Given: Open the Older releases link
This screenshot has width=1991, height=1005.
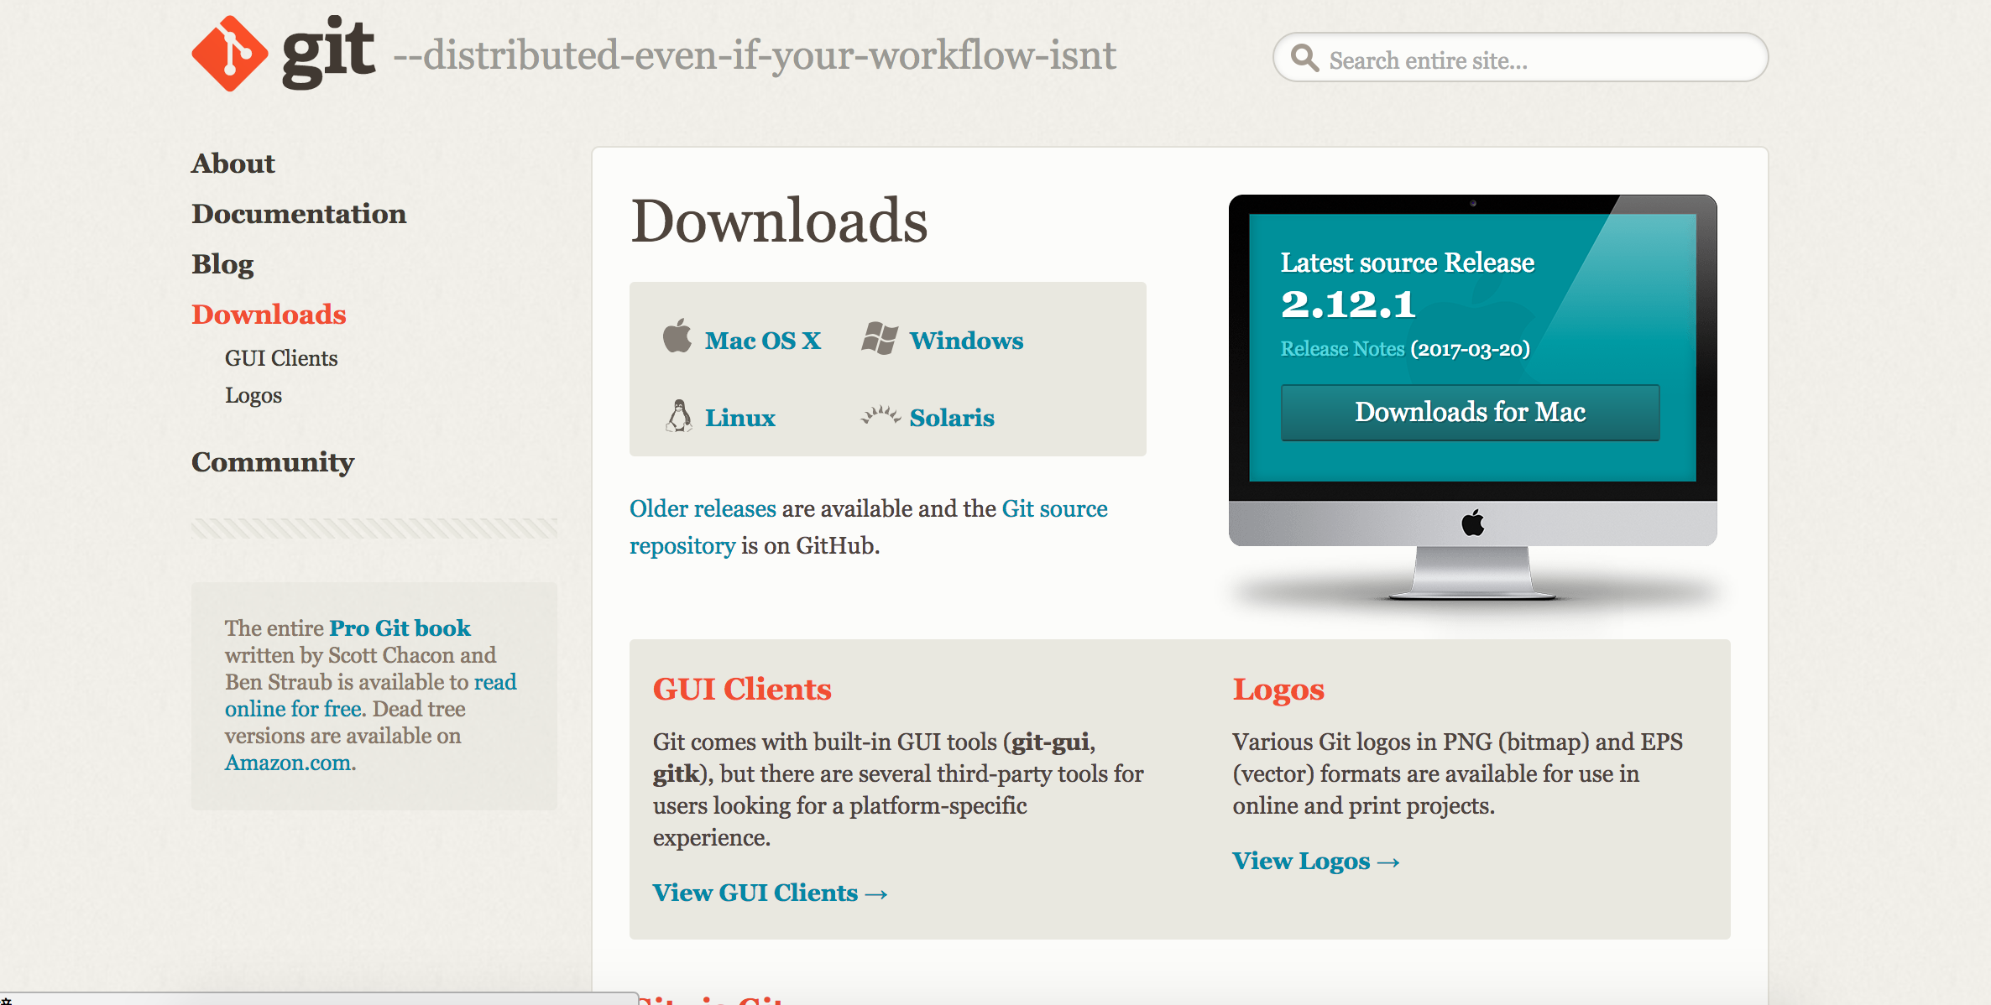Looking at the screenshot, I should coord(703,508).
